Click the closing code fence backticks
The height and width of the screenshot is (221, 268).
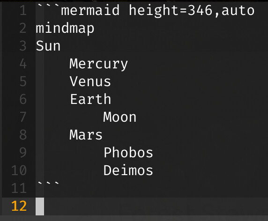pos(48,183)
